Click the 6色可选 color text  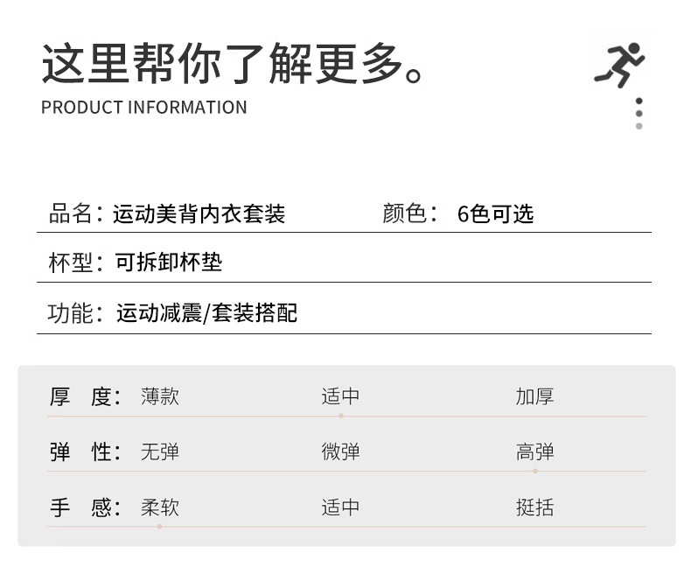coord(495,214)
